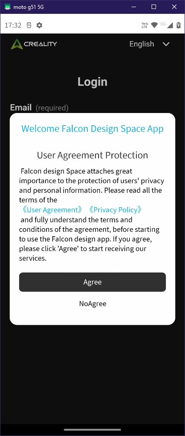185x436 pixels.
Task: Close the moto g51 5G window
Action: 174,7
